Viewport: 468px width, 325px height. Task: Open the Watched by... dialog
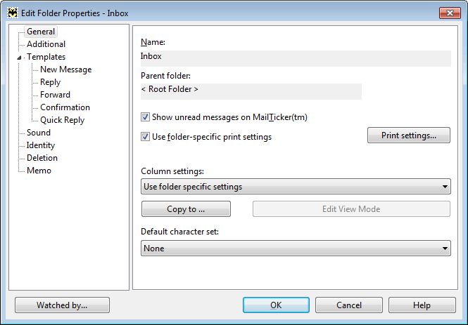(62, 305)
